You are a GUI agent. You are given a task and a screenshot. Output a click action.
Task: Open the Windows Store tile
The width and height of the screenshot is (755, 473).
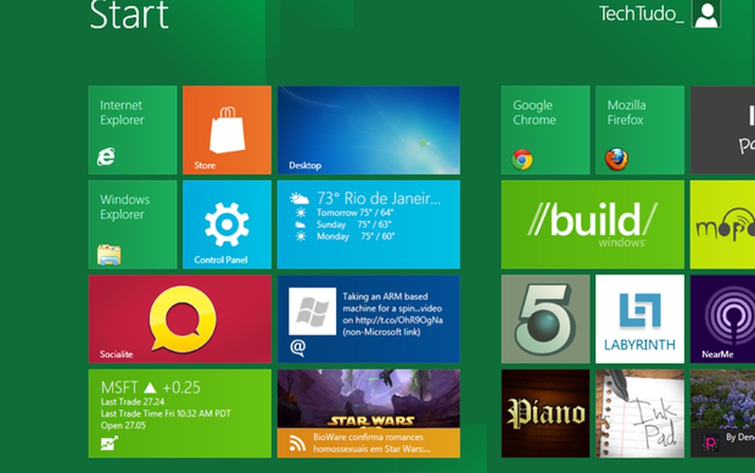coord(226,129)
